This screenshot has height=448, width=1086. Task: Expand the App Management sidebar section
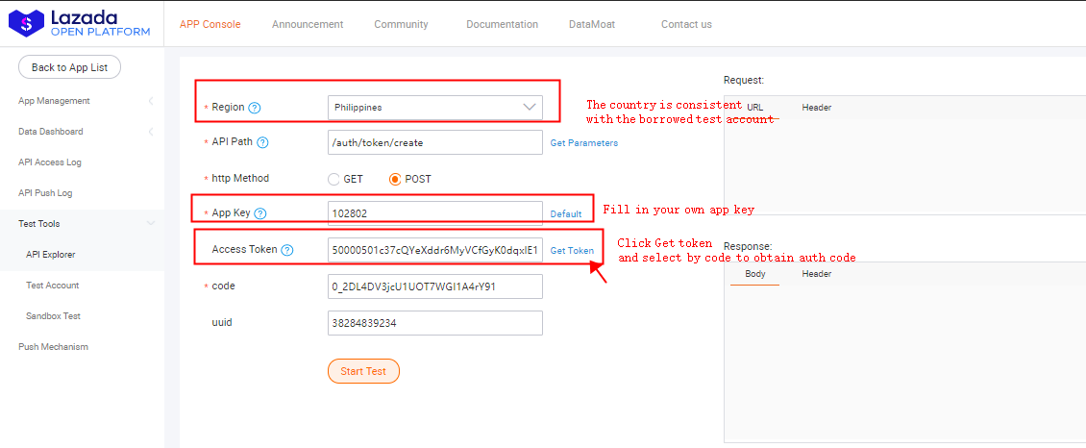[x=151, y=101]
